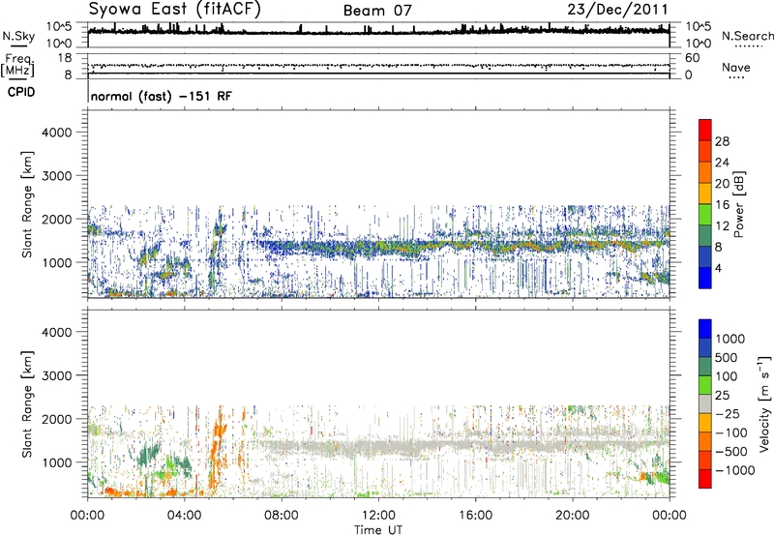Click the '08:00' time tick label
Viewport: 774px width, 536px height.
tap(281, 516)
